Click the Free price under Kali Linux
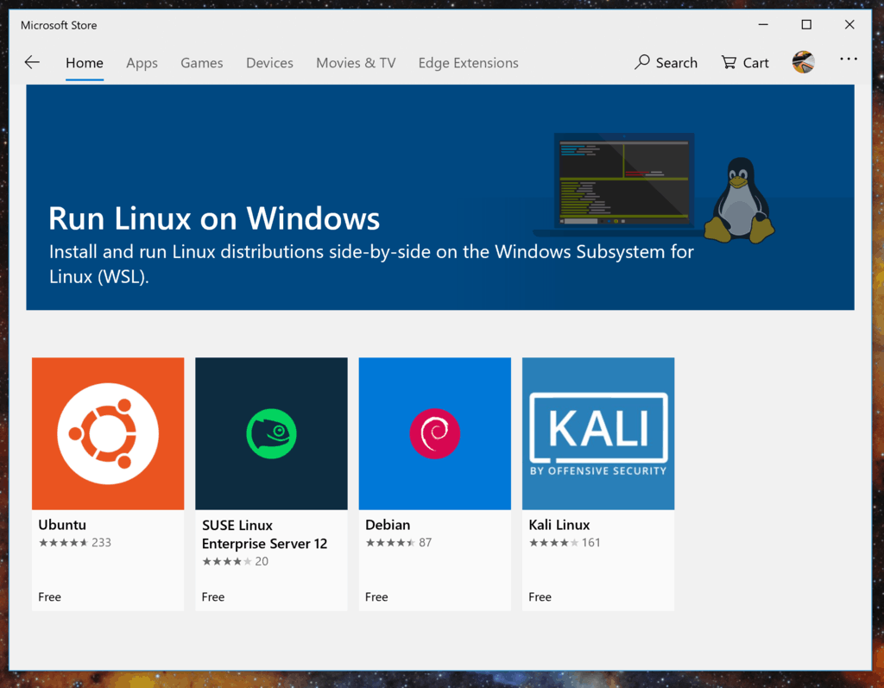Viewport: 884px width, 688px height. (540, 596)
